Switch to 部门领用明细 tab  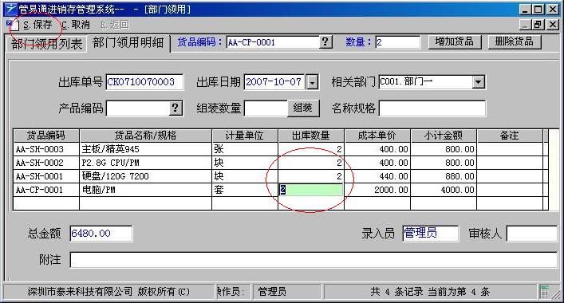(x=128, y=43)
